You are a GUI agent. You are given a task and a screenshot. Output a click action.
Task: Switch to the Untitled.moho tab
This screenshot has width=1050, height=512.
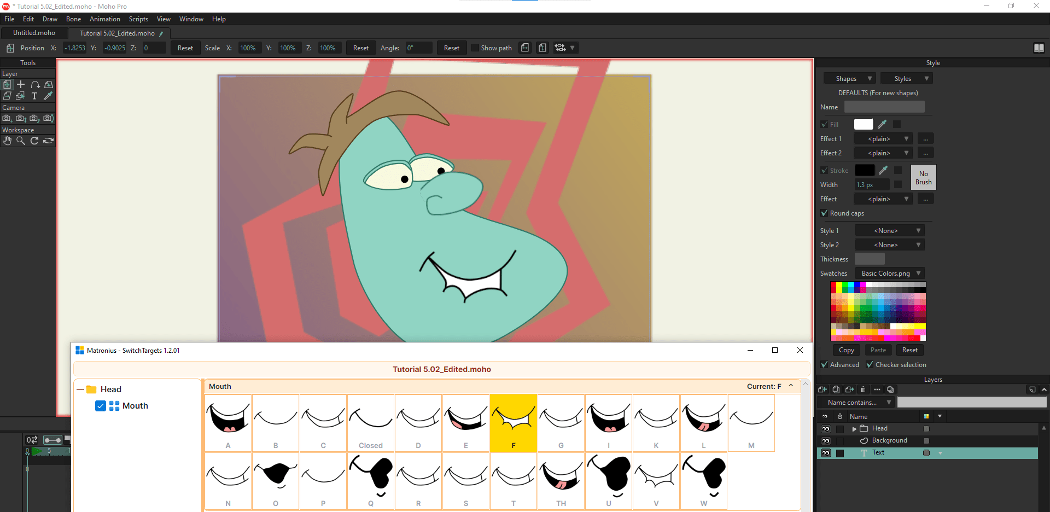[x=34, y=33]
